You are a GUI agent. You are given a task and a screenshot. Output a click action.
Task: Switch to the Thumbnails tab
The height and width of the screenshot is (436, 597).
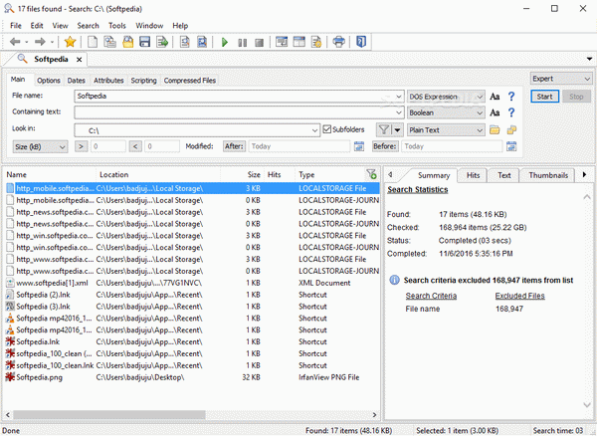tap(548, 175)
